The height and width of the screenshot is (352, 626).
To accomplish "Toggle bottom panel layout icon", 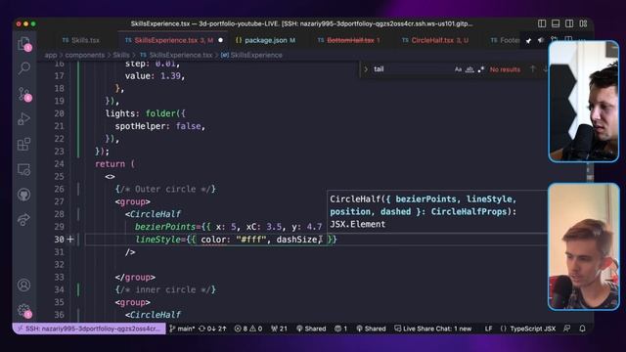I will (x=556, y=23).
